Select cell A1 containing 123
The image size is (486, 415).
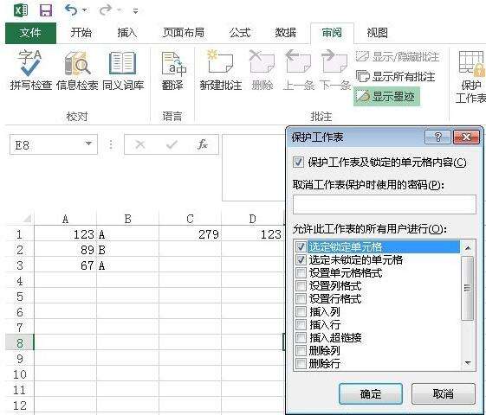pos(65,234)
